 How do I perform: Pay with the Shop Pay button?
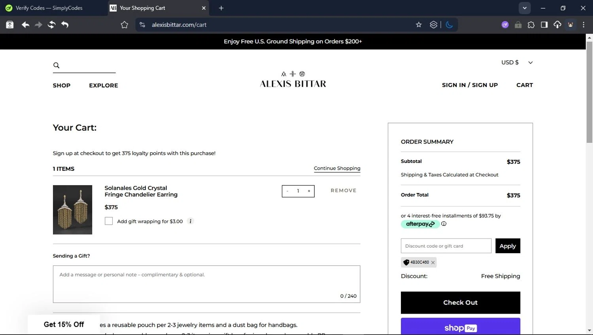pyautogui.click(x=461, y=327)
